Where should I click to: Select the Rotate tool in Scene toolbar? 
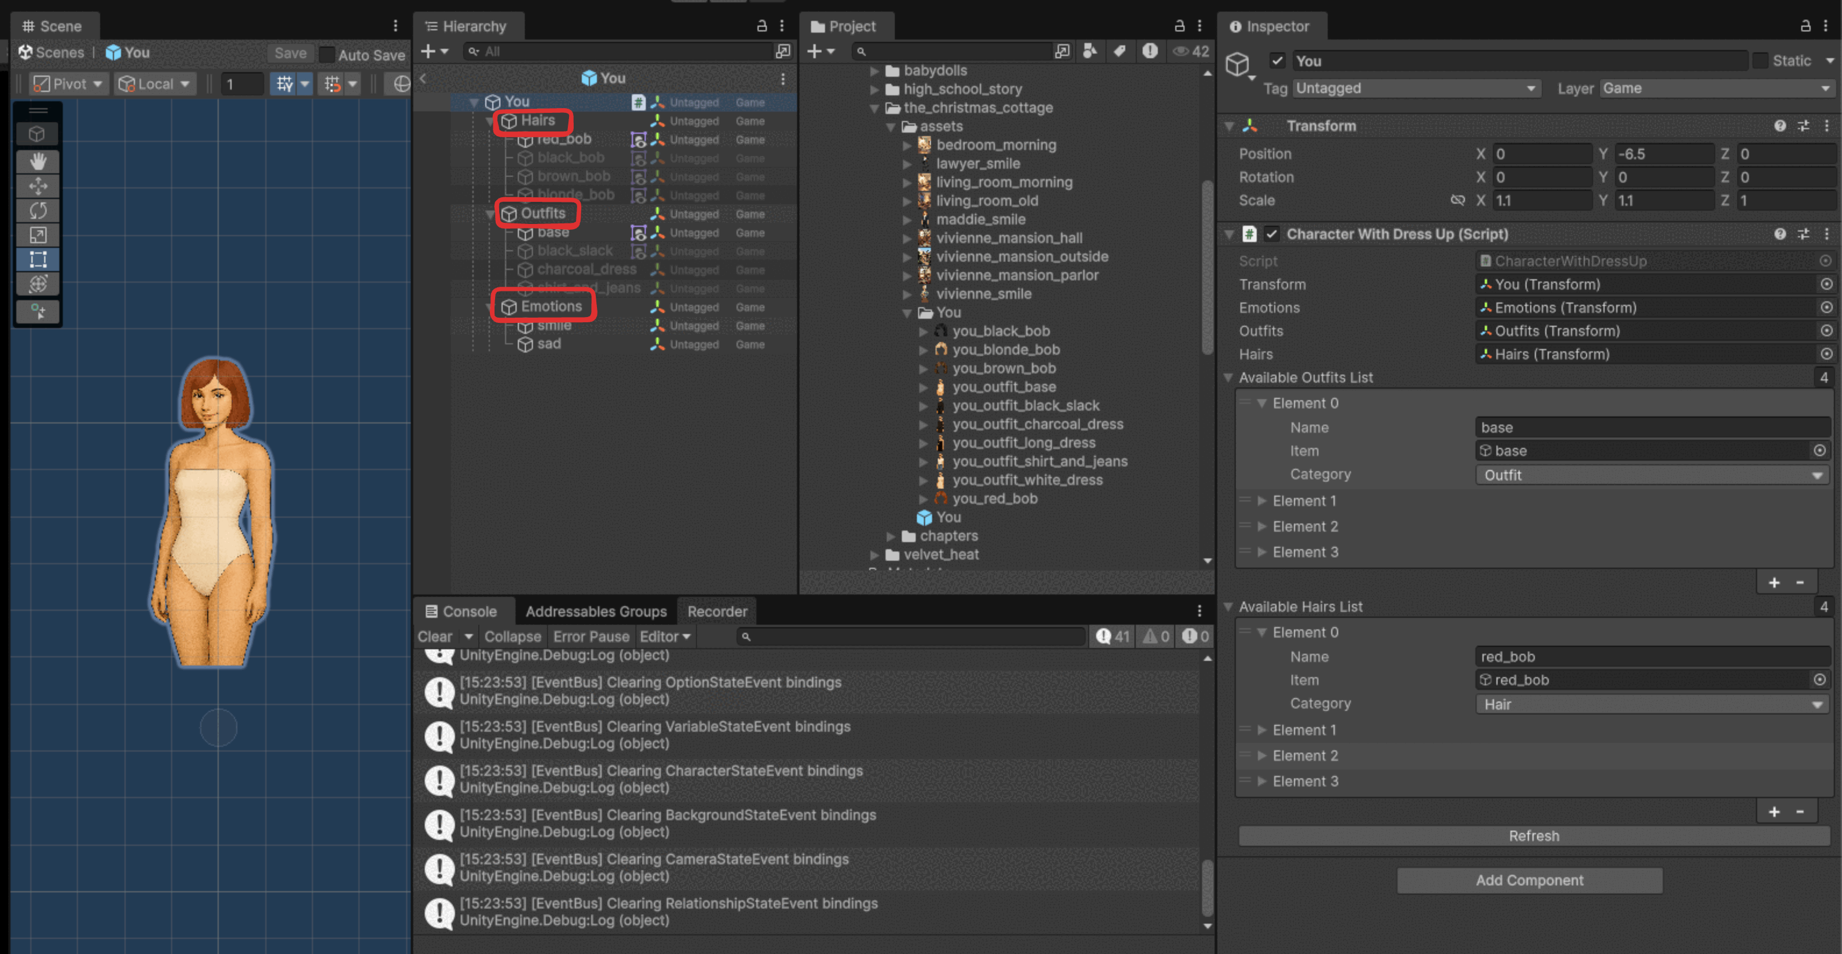pyautogui.click(x=38, y=210)
